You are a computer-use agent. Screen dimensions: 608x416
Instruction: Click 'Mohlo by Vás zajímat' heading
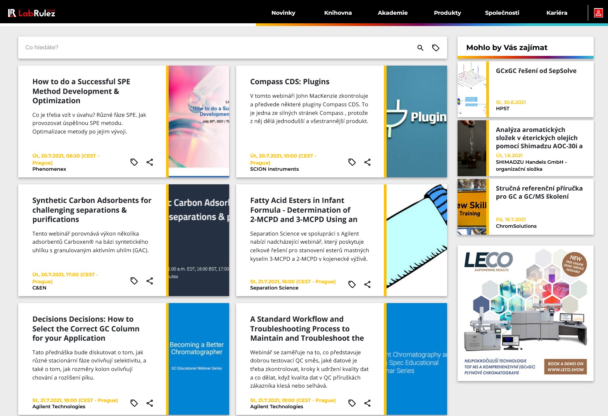click(x=507, y=47)
